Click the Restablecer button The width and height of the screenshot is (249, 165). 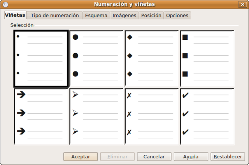228,156
